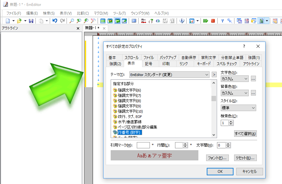Click the spell check Abc icon

144,21
